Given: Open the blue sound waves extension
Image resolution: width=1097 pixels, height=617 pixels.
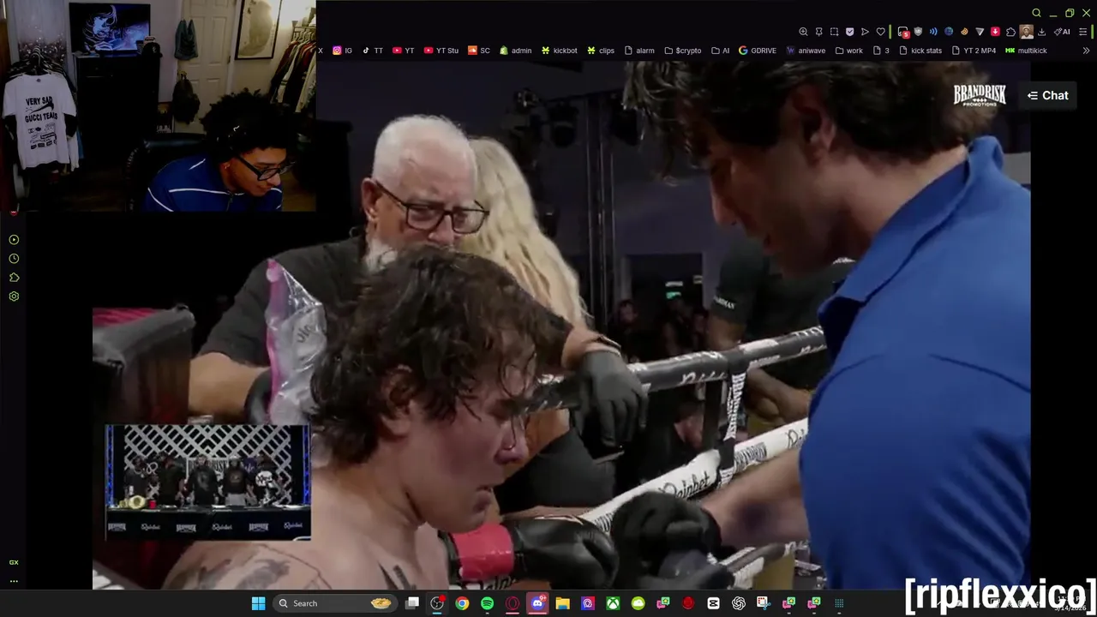Looking at the screenshot, I should [933, 32].
